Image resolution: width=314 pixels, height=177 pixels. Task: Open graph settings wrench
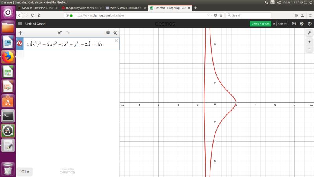309,33
